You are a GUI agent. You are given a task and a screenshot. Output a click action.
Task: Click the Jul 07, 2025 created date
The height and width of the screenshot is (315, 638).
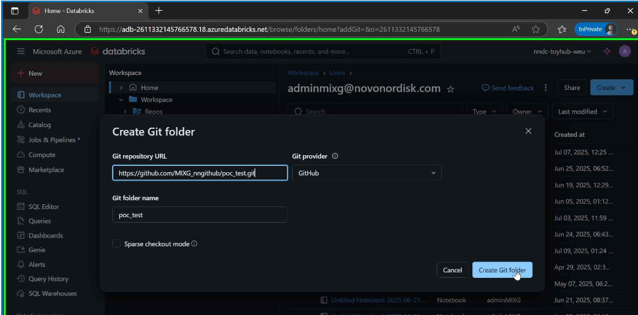[583, 152]
